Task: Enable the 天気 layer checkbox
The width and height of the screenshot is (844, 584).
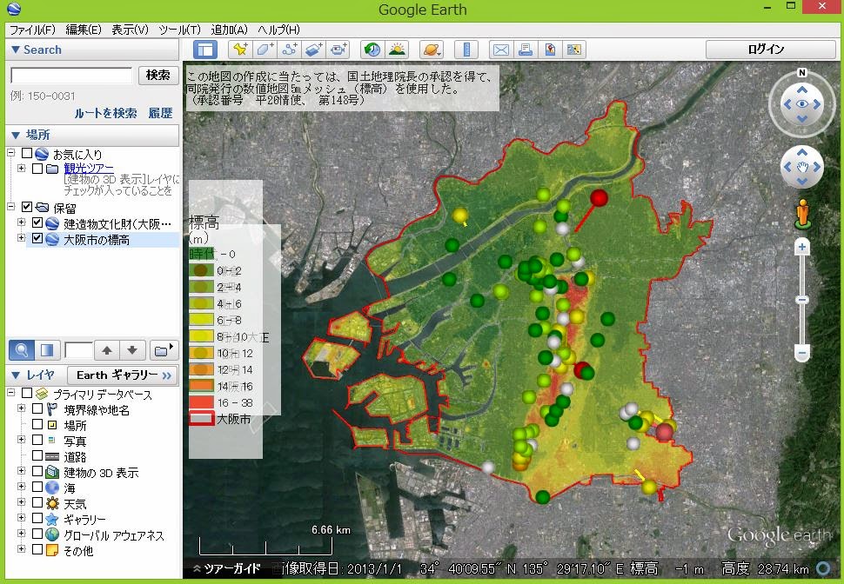Action: pos(37,502)
